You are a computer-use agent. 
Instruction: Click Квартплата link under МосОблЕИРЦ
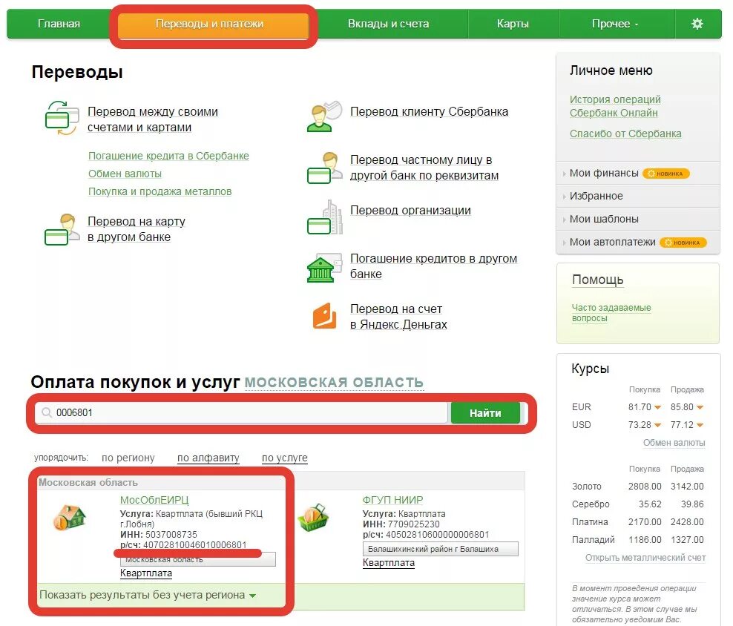pos(146,573)
